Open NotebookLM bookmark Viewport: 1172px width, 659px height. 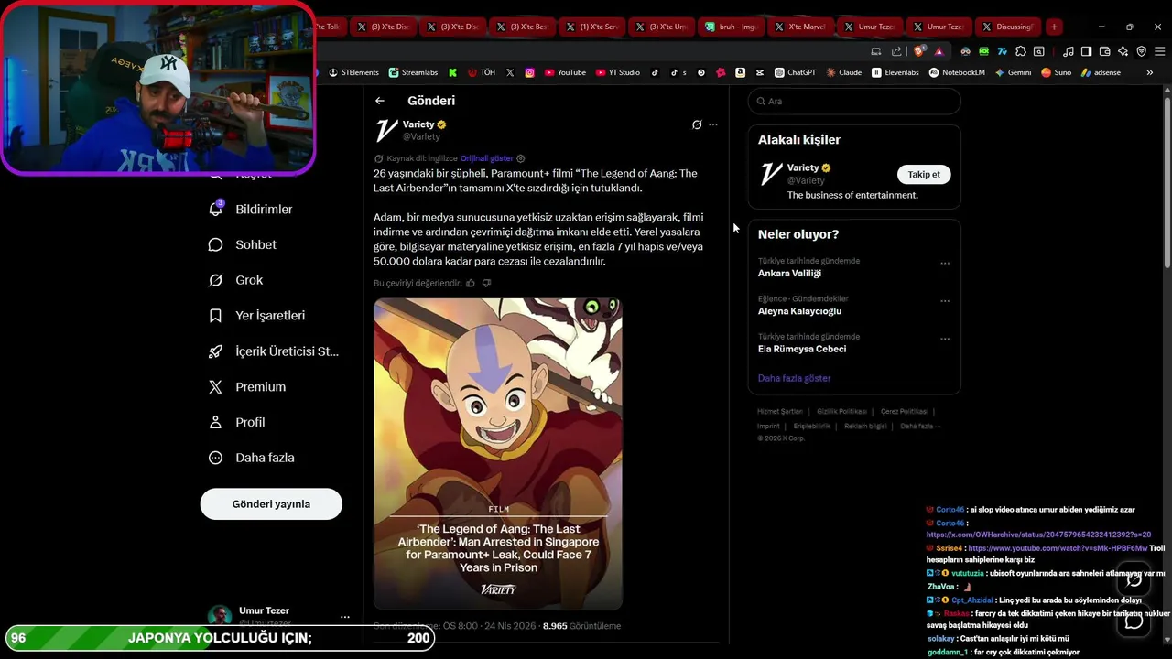pos(958,72)
